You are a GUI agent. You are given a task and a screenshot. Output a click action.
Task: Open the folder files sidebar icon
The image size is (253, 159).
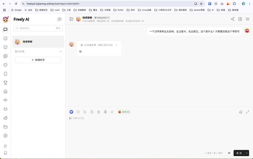coord(5,127)
